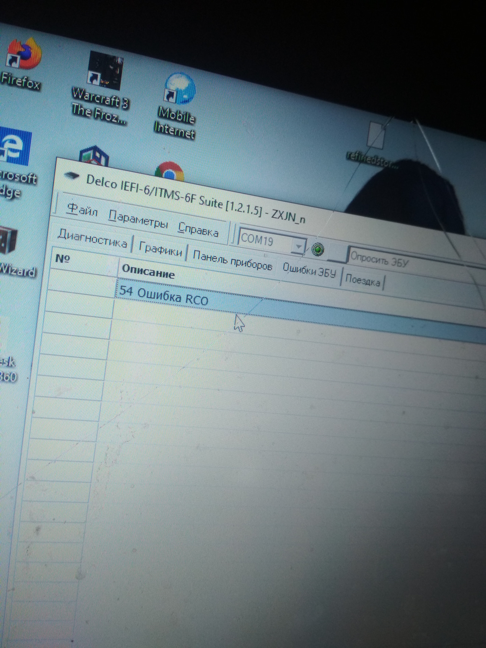
Task: Expand the COM19 port dropdown
Action: pyautogui.click(x=298, y=247)
